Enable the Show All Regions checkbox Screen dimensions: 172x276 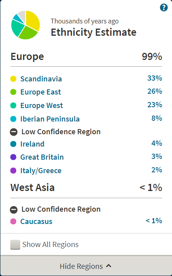coord(15,245)
